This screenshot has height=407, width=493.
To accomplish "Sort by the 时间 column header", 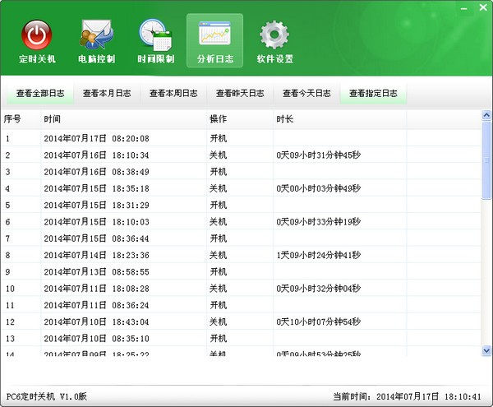I will coord(124,119).
